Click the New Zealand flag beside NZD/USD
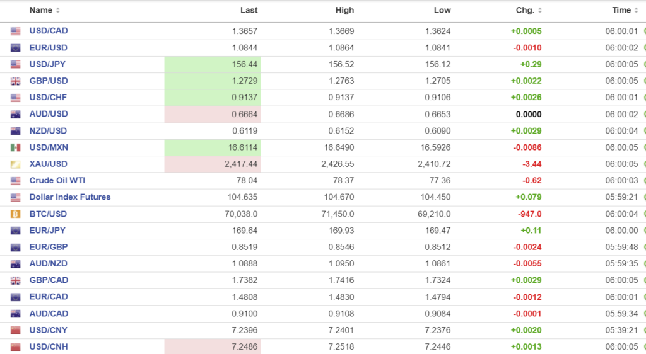 point(16,131)
